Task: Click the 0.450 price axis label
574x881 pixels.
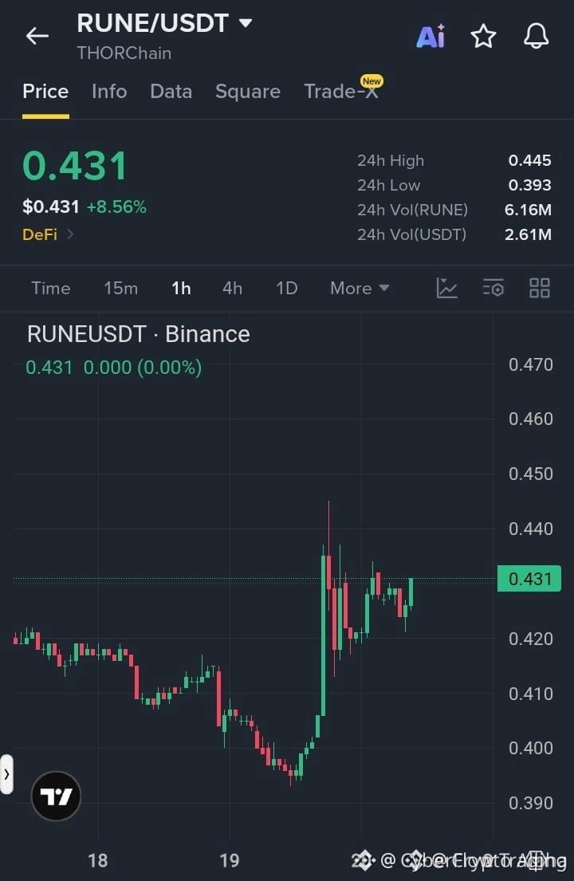Action: [531, 474]
